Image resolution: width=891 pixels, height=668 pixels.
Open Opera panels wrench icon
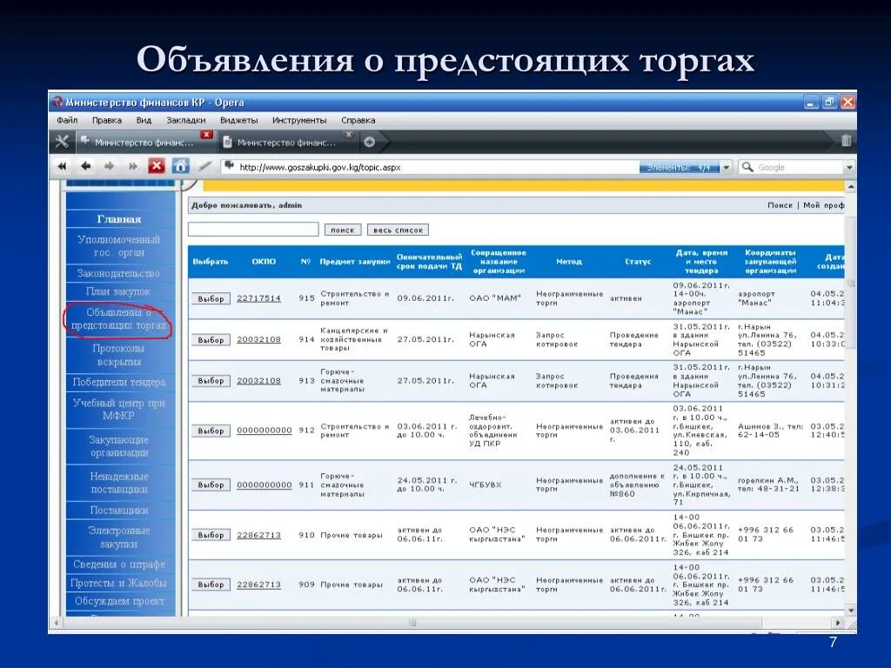coord(62,142)
